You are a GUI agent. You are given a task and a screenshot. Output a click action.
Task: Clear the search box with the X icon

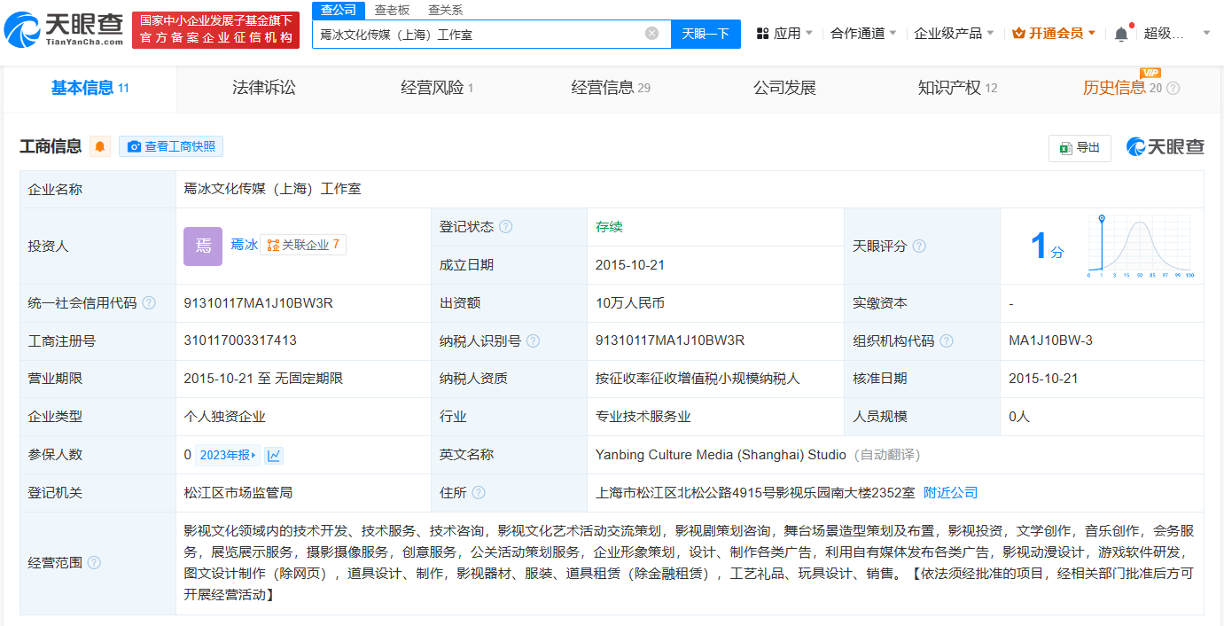[x=651, y=34]
